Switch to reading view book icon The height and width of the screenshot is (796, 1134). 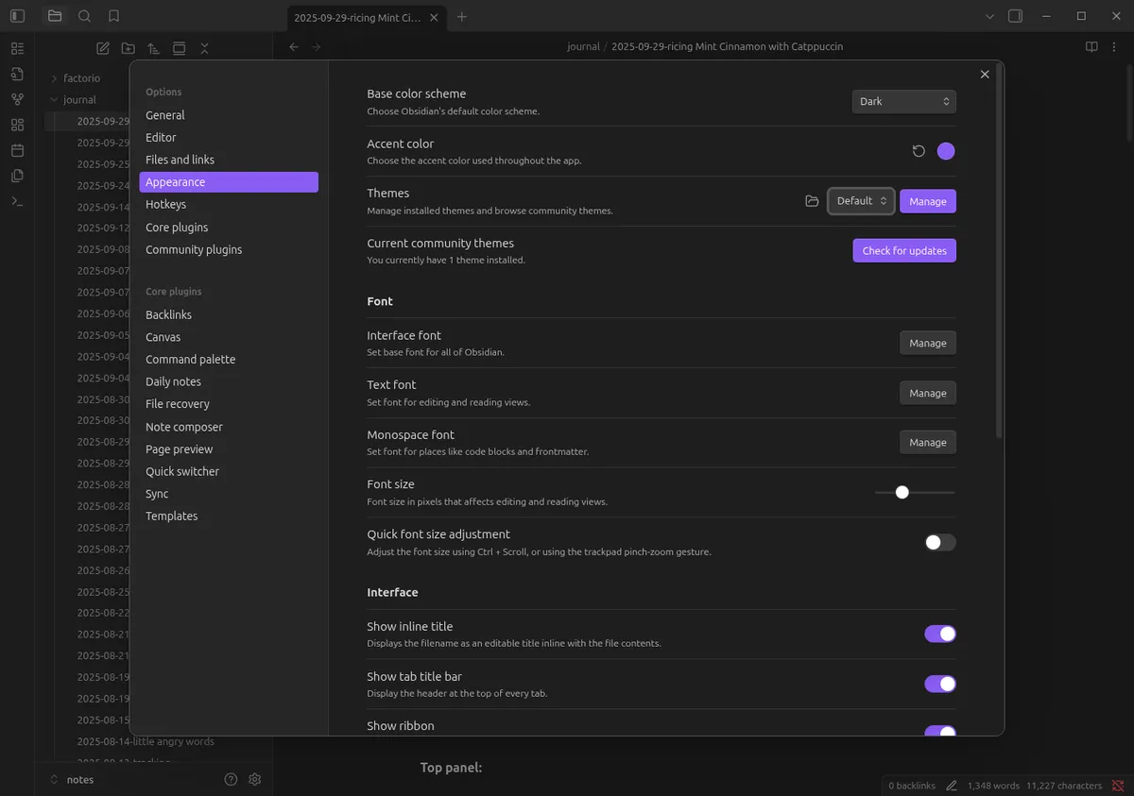tap(1091, 46)
